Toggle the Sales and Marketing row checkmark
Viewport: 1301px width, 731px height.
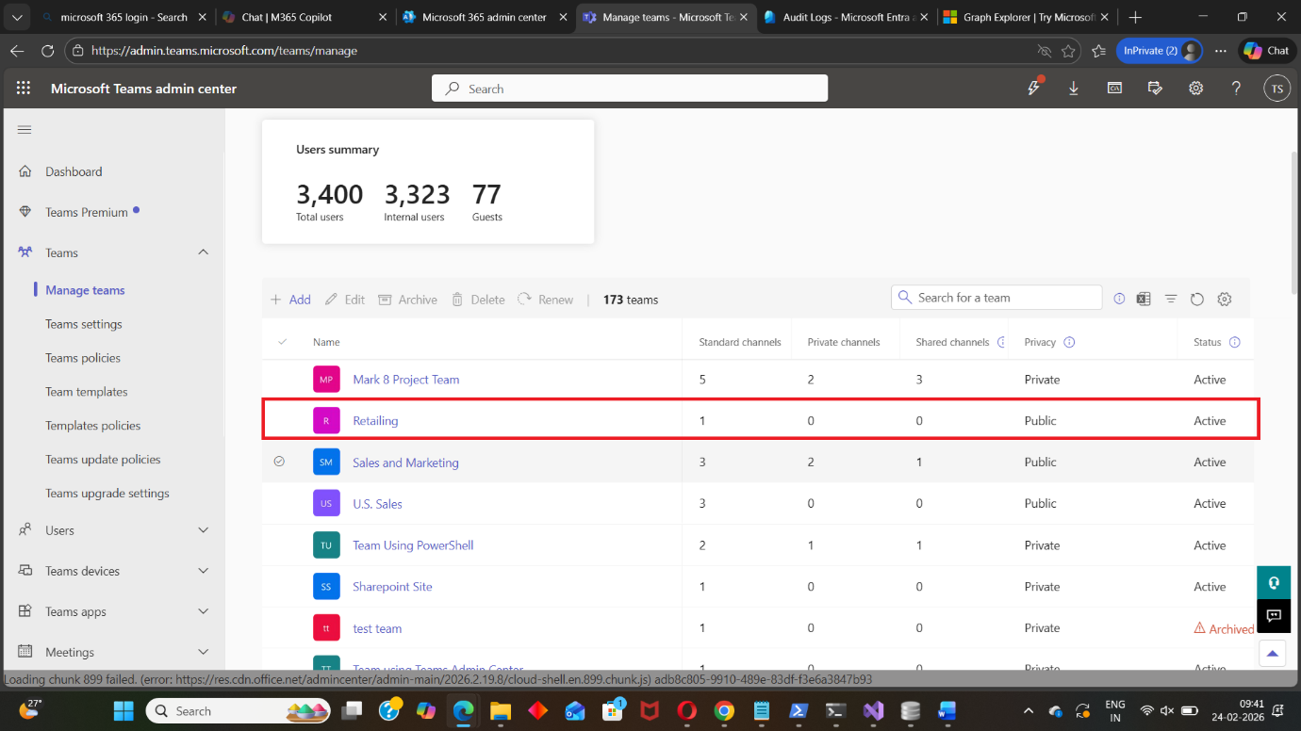pyautogui.click(x=279, y=462)
